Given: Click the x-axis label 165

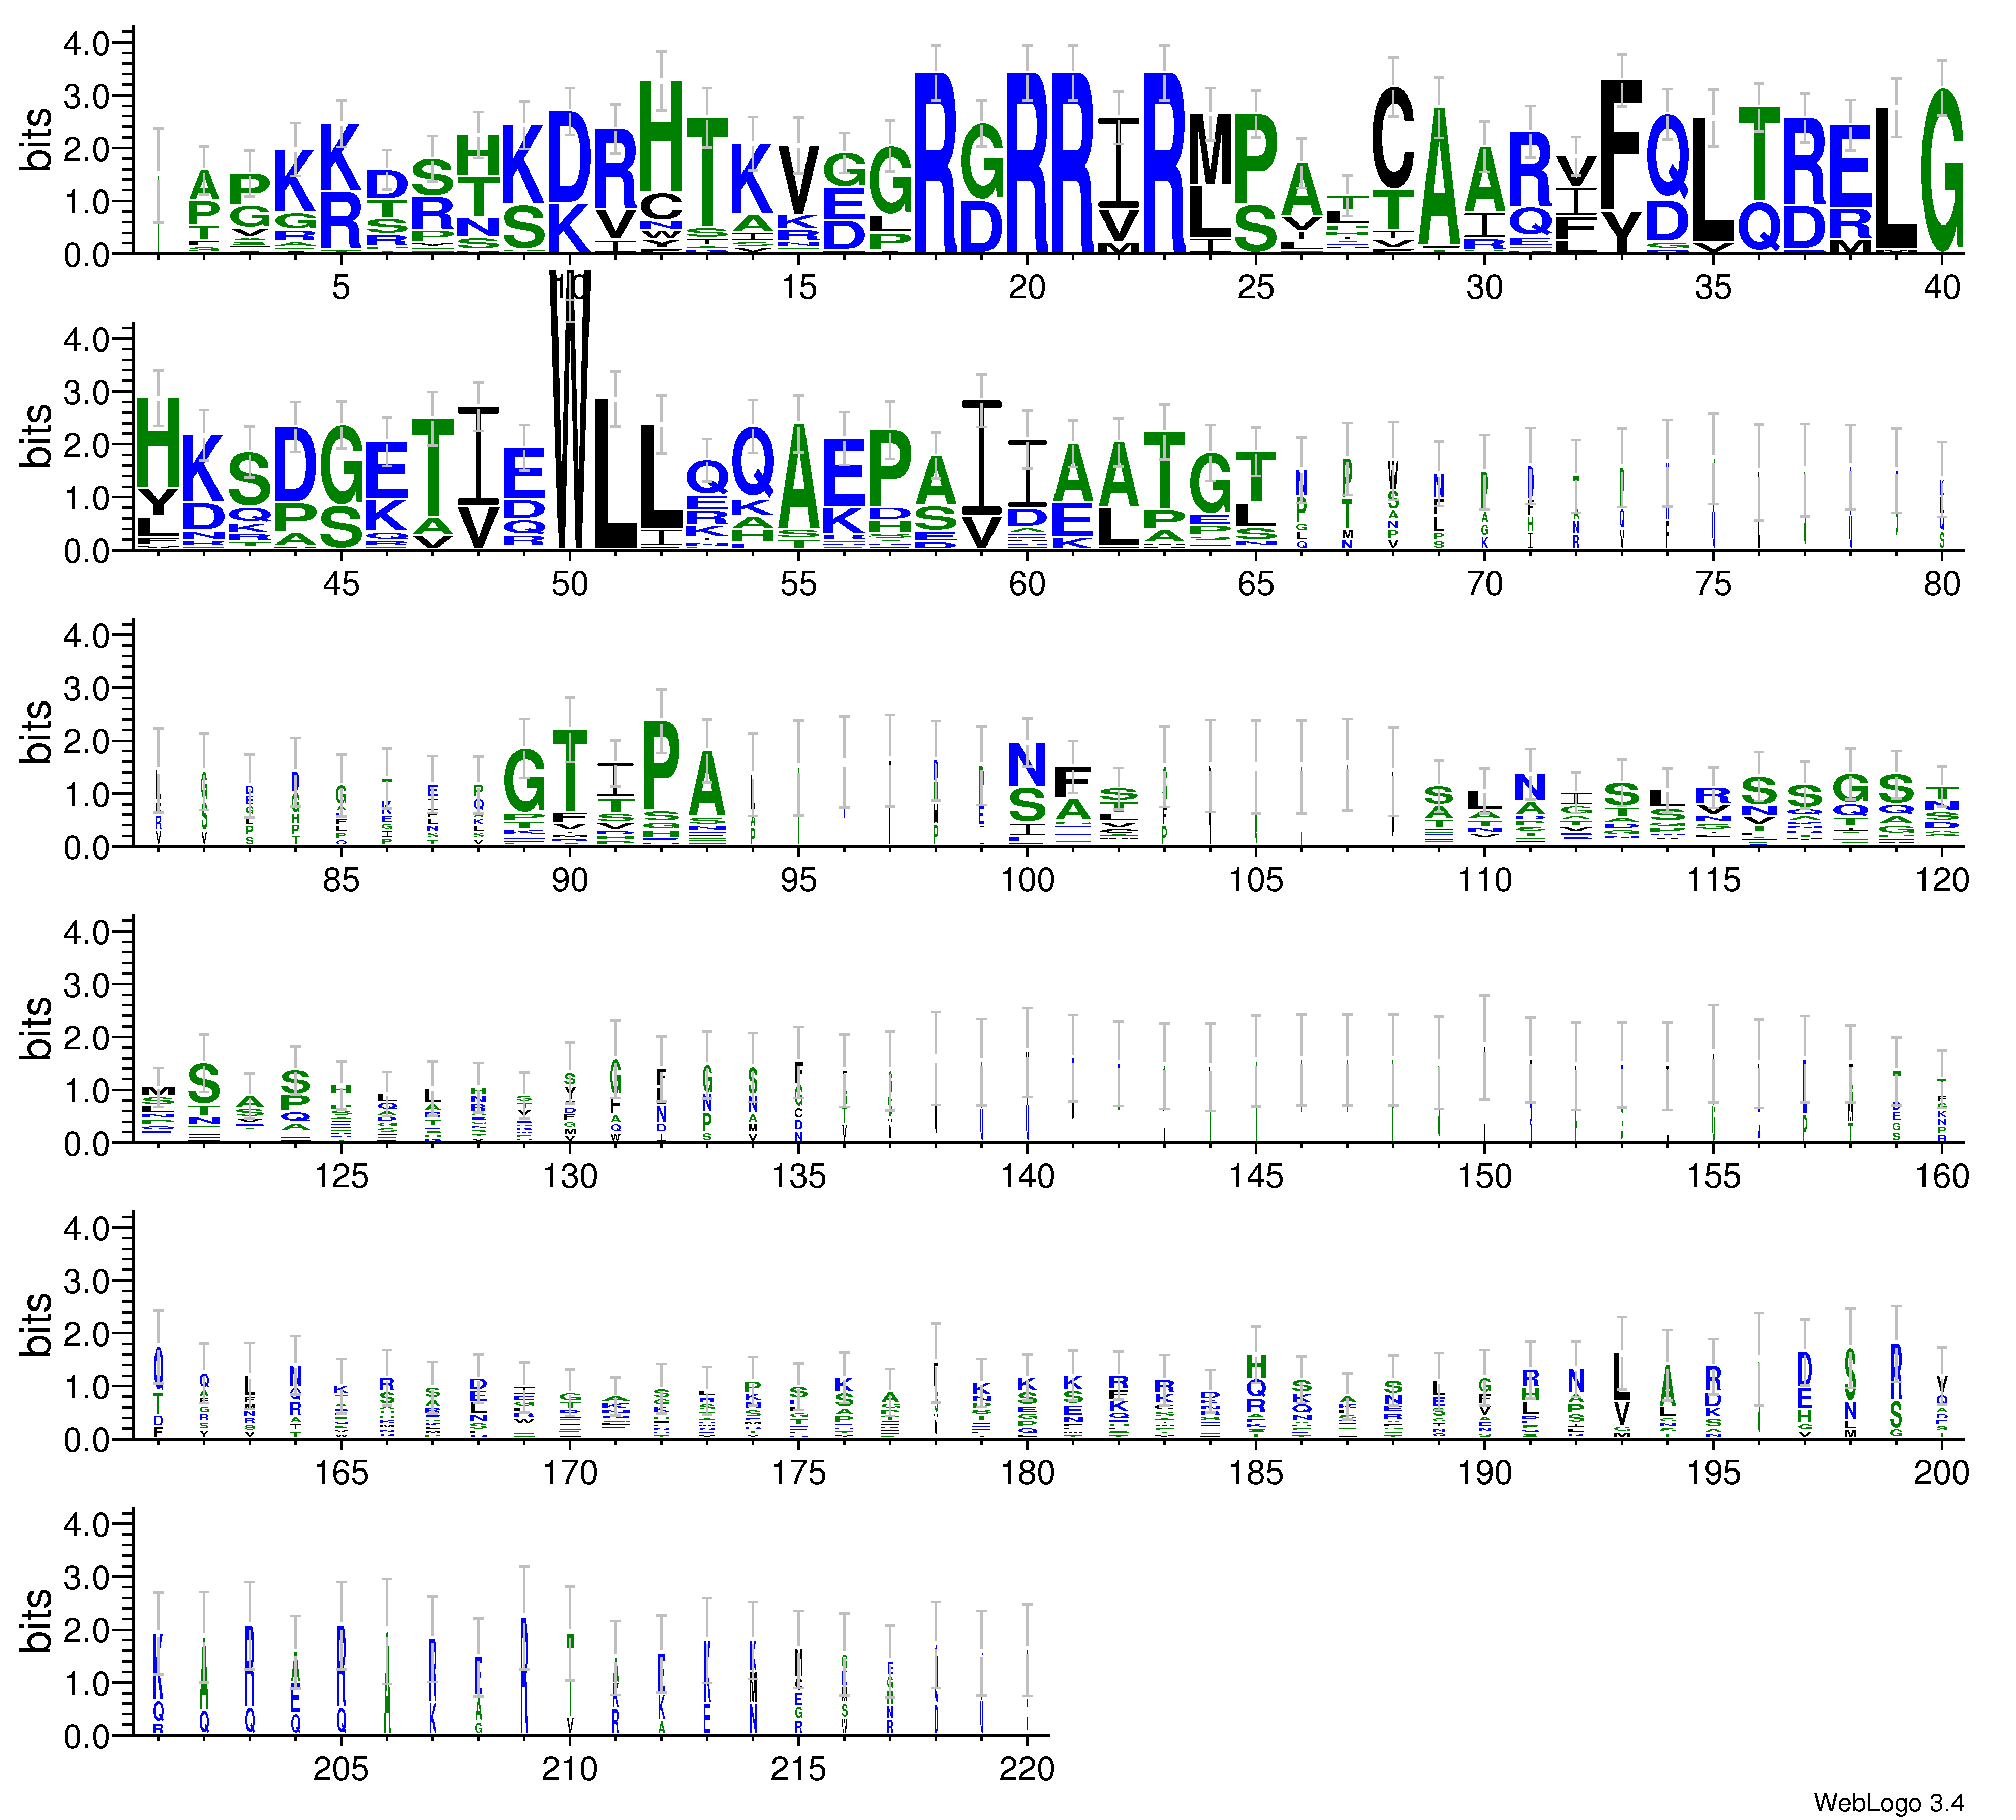Looking at the screenshot, I should point(341,1472).
